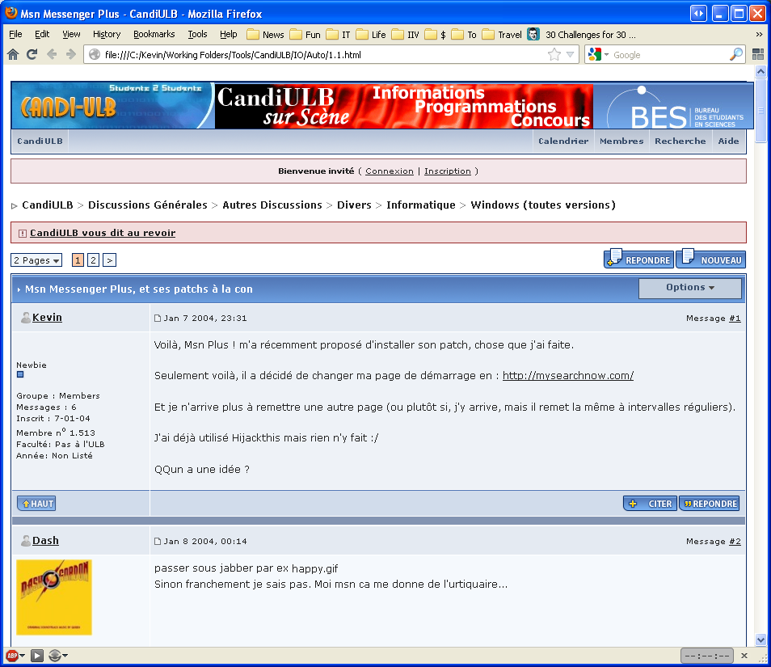Open the News bookmarks folder

point(266,35)
